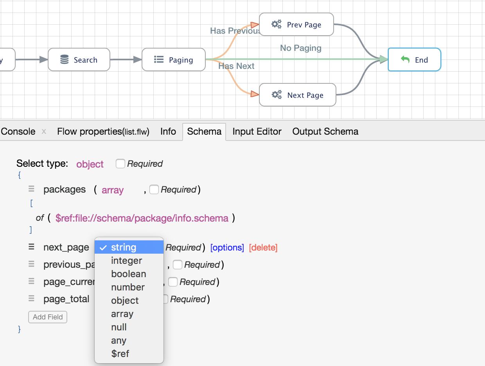
Task: Click the Has Previous arrow connector
Action: coord(255,25)
